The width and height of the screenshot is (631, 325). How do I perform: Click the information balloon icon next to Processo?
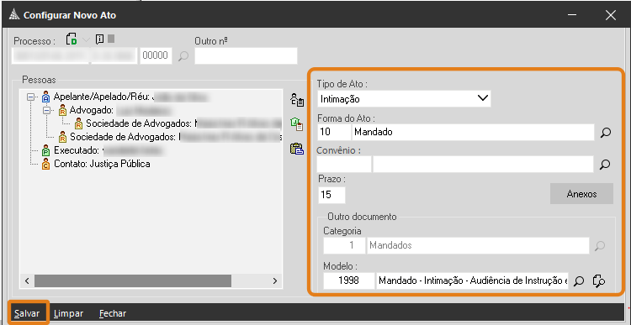pyautogui.click(x=100, y=39)
